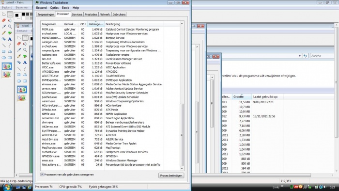The image size is (339, 191).
Task: Click the black foreground color box in print4 Paint
Action: (17, 16)
